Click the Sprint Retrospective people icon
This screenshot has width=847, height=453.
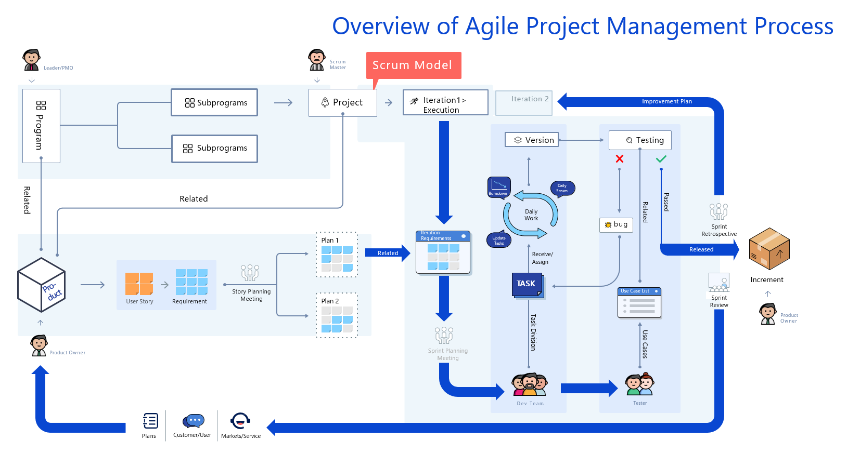click(718, 211)
